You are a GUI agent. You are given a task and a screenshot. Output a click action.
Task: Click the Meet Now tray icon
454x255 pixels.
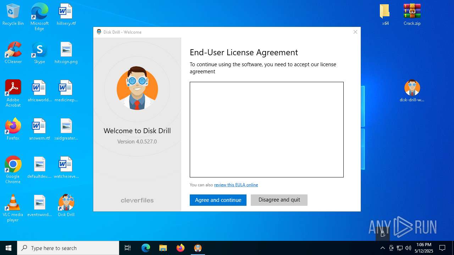click(x=391, y=248)
